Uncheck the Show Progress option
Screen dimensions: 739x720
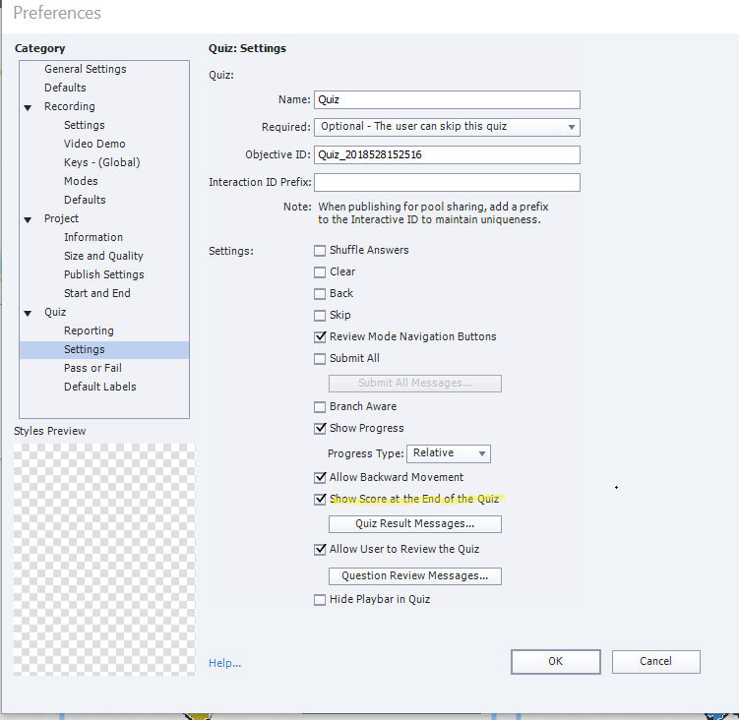pos(320,428)
